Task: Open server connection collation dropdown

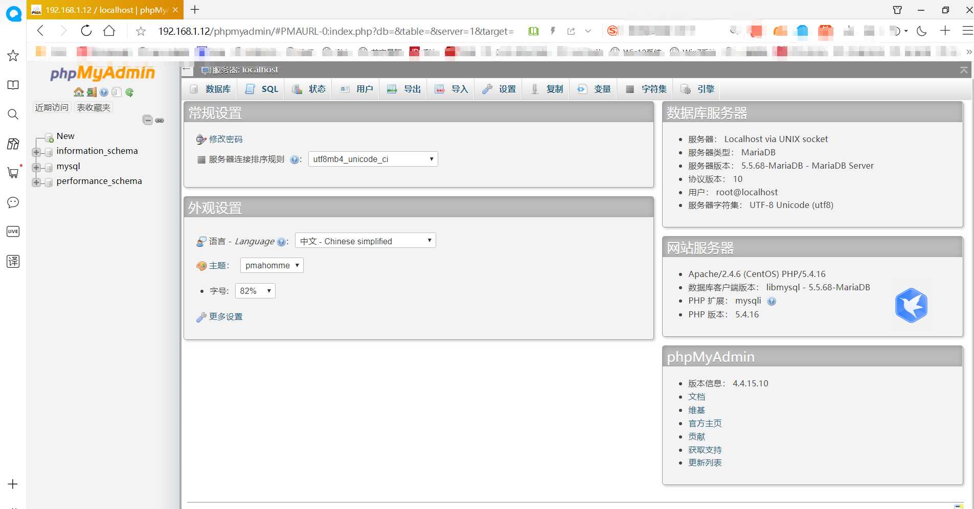Action: click(373, 159)
